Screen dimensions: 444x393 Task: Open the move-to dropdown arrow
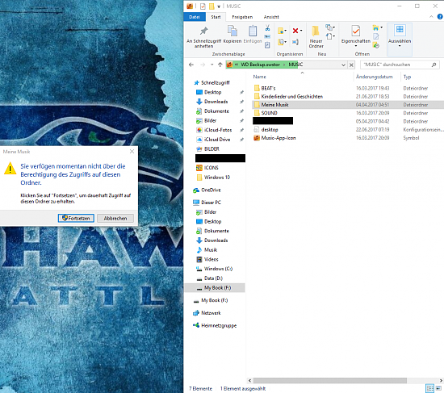tap(286, 31)
